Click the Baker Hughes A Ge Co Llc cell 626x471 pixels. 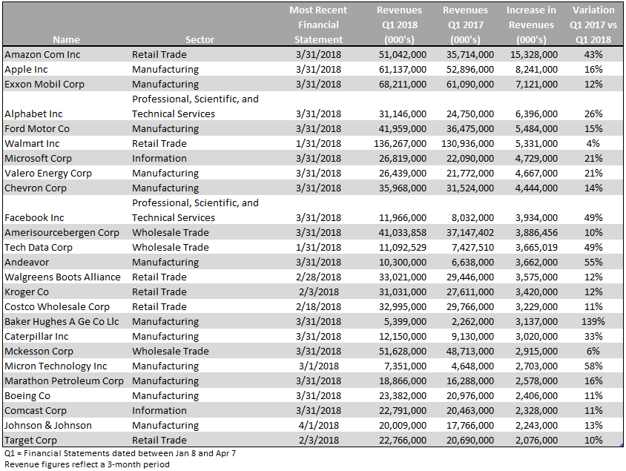[62, 322]
